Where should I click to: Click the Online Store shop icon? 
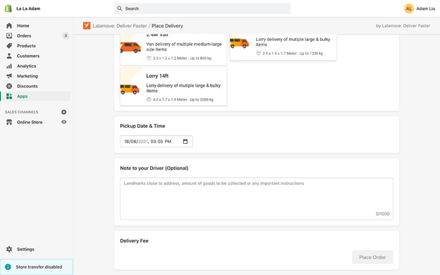tap(9, 122)
